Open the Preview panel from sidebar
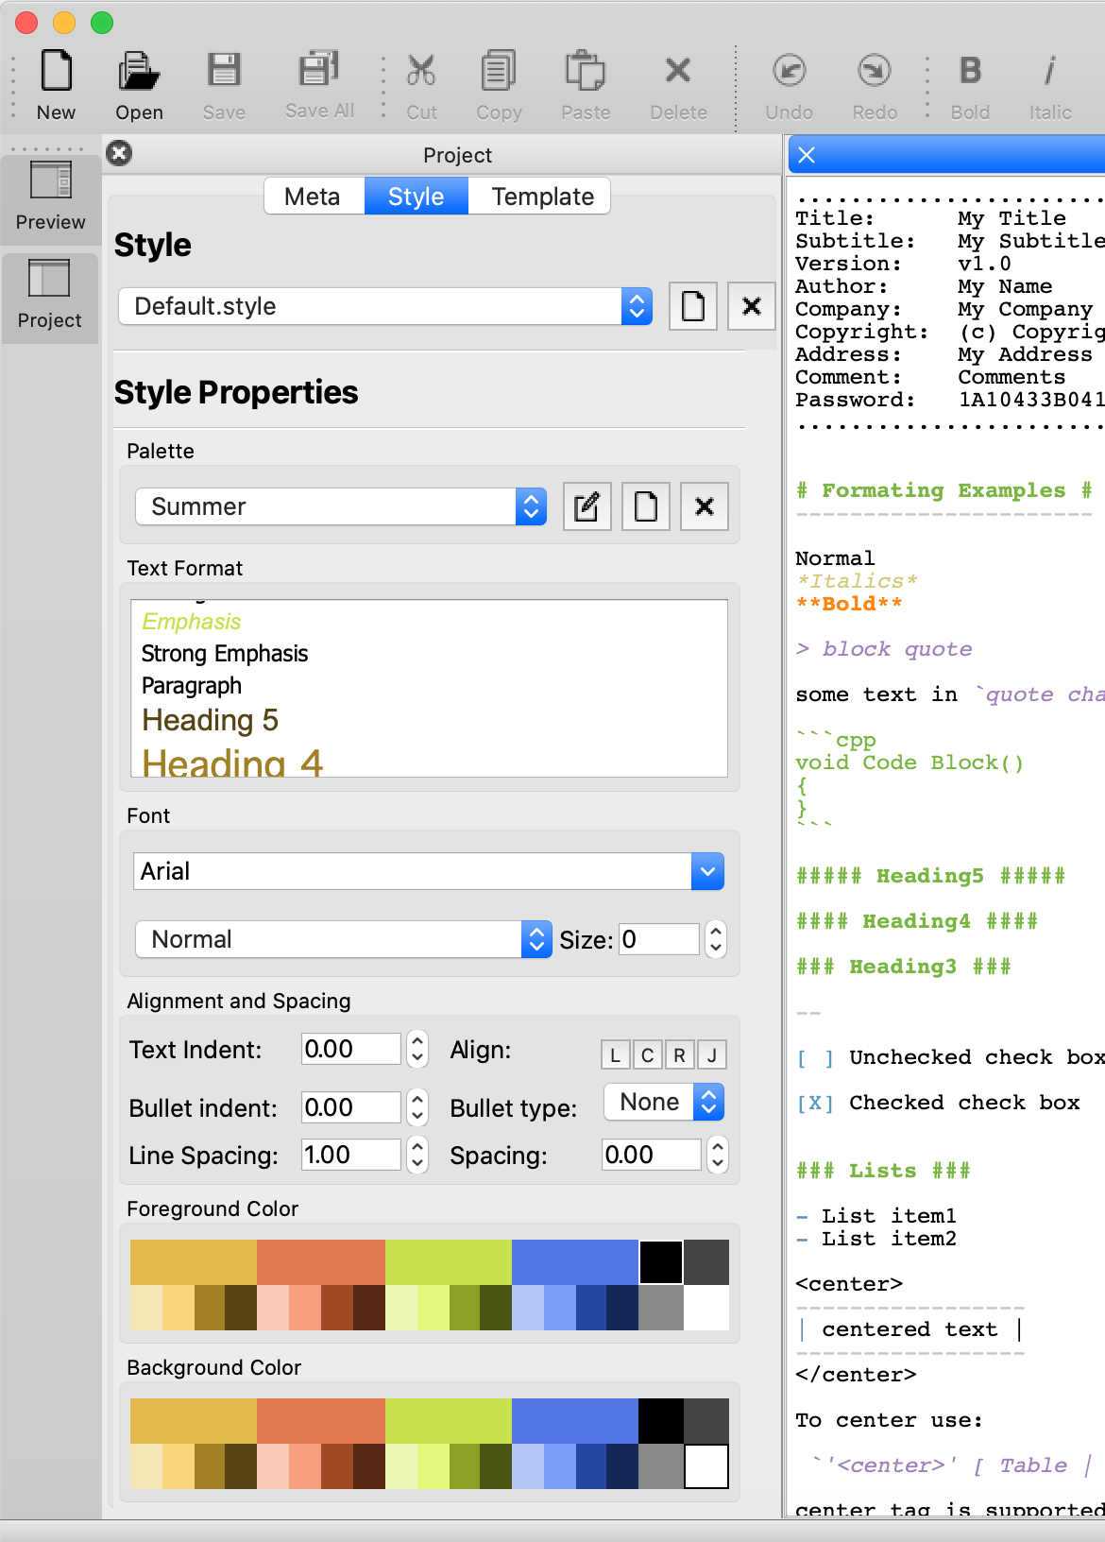 51,196
